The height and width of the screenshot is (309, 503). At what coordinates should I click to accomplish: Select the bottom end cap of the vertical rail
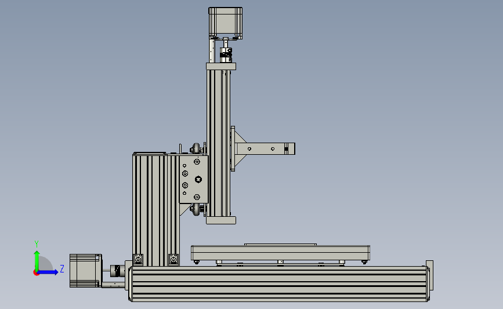pyautogui.click(x=221, y=220)
